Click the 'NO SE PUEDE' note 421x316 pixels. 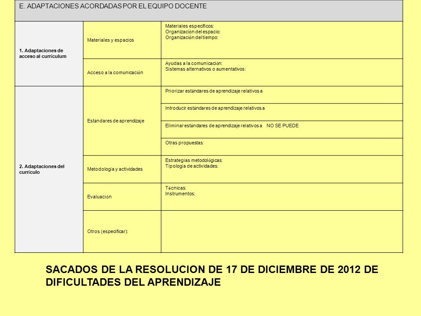click(282, 126)
